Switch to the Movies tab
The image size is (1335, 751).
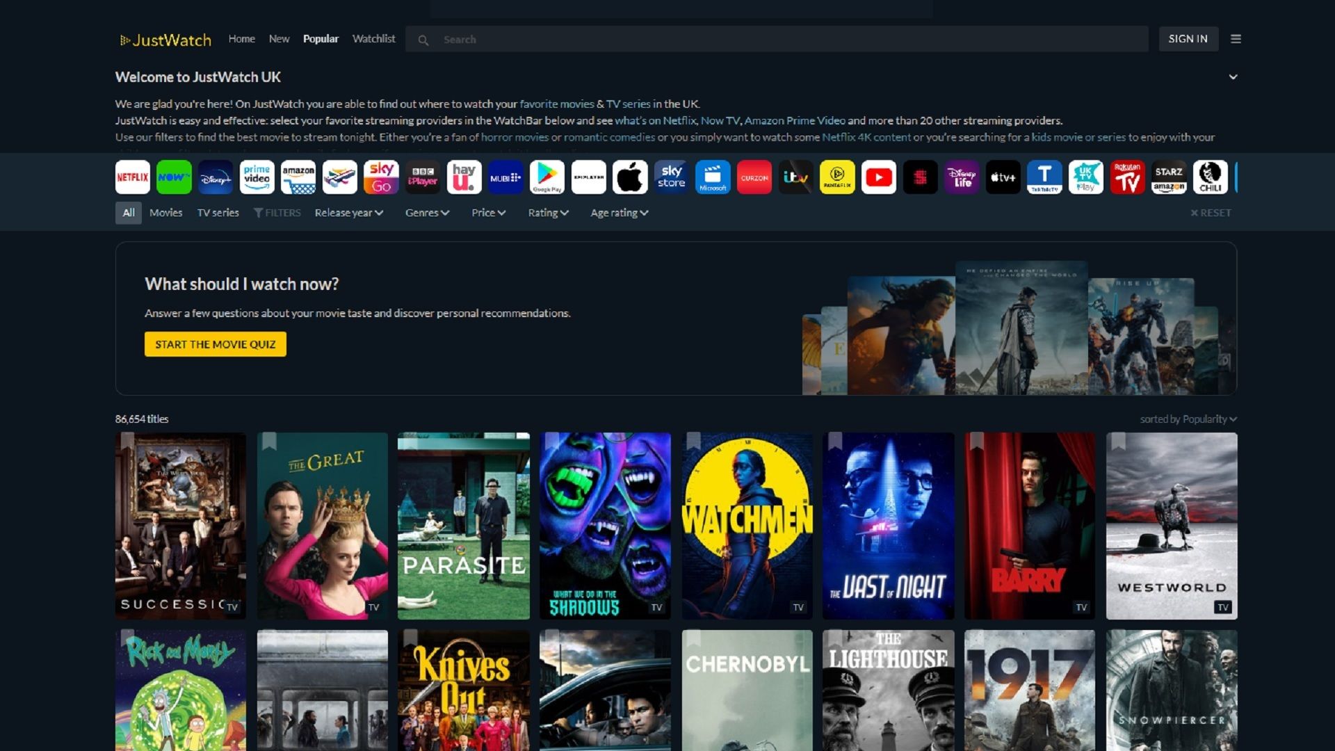coord(165,213)
